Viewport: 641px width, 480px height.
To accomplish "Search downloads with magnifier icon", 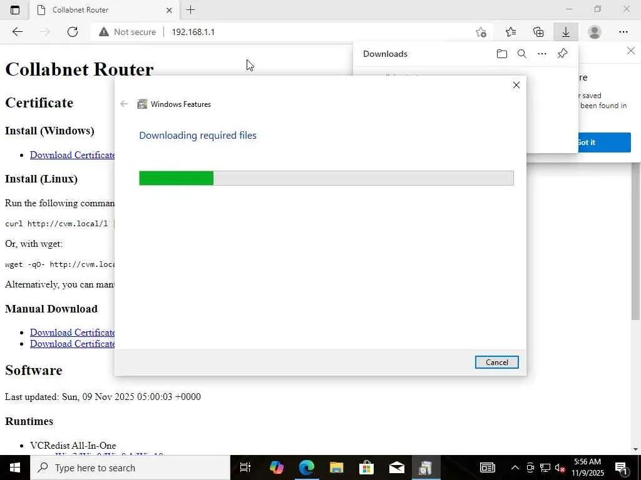I will (x=521, y=54).
